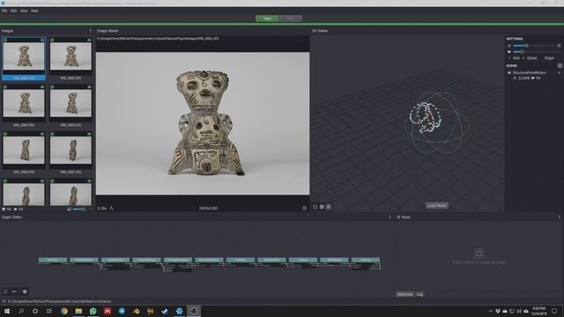Click the greyed Stop button
Screen dimensions: 564x317
click(291, 18)
